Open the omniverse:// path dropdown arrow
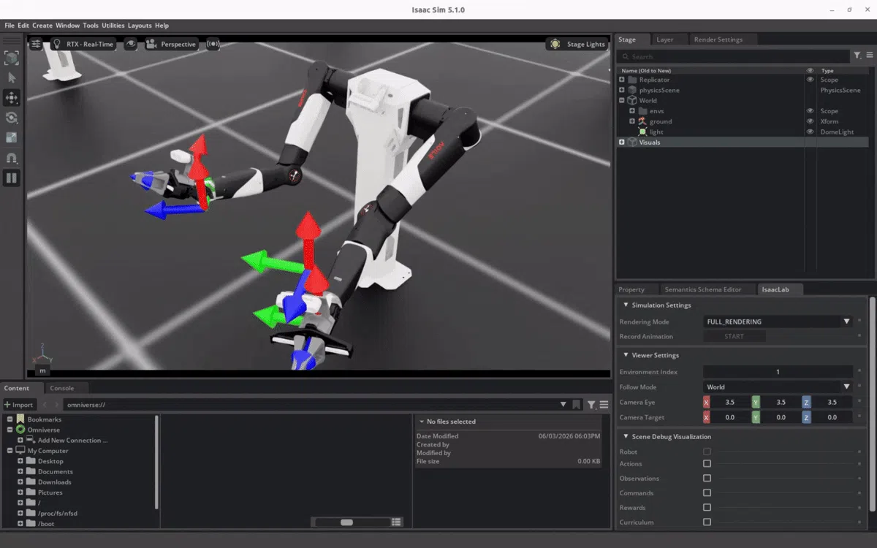Viewport: 877px width, 548px height. (563, 404)
